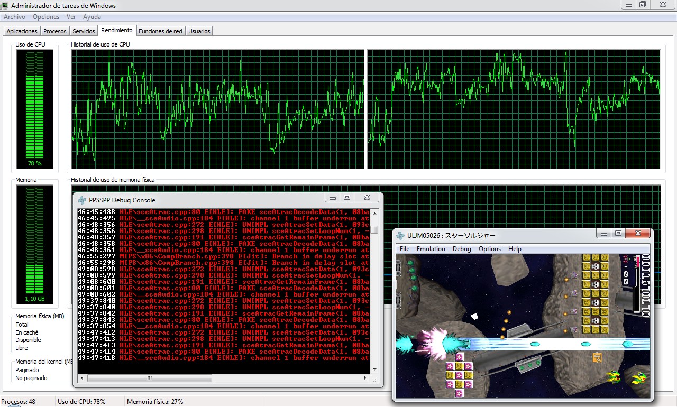The image size is (677, 407).
Task: Open the Emulation menu in PPSSPP
Action: (431, 249)
